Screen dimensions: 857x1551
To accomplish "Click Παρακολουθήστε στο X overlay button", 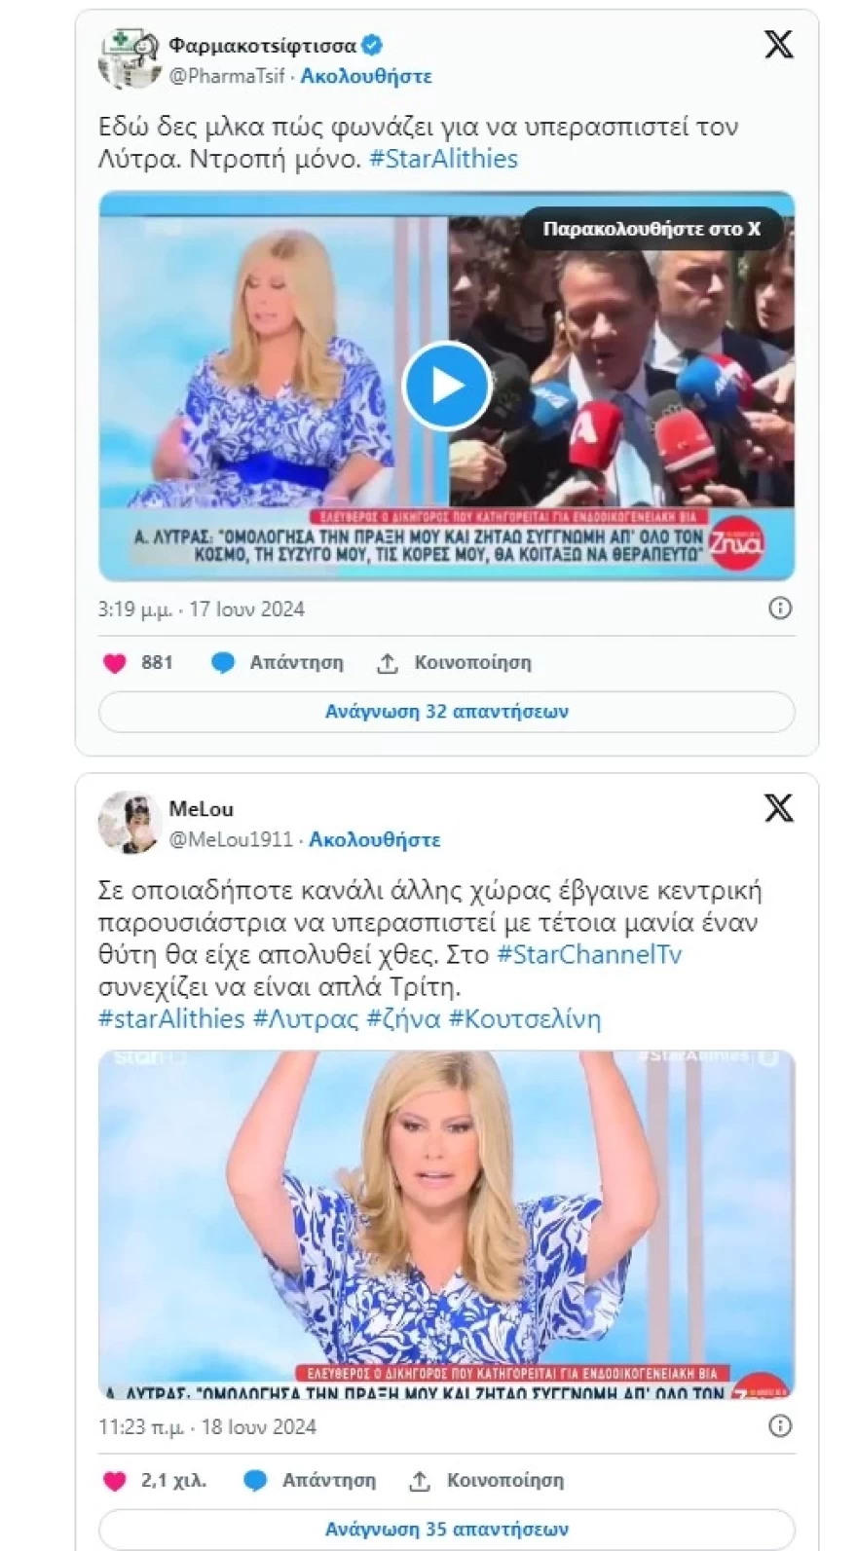I will pyautogui.click(x=652, y=229).
